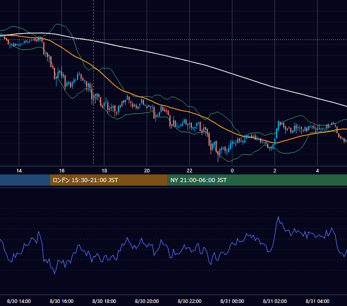
Task: Click the blue session bar before London
Action: tap(25, 180)
